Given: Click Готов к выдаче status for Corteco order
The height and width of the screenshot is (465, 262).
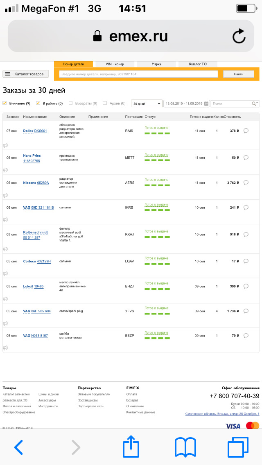Looking at the screenshot, I should coord(156,258).
